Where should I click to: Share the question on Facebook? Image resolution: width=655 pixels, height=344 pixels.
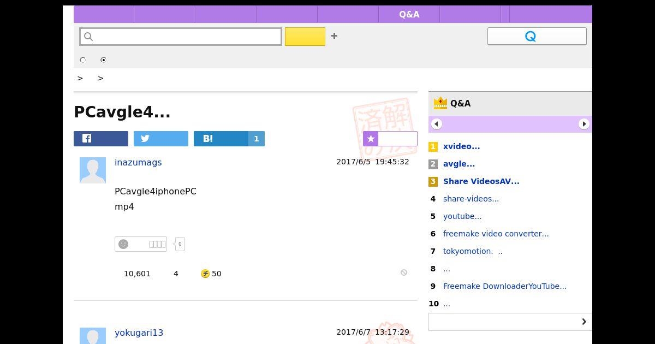[x=101, y=139]
